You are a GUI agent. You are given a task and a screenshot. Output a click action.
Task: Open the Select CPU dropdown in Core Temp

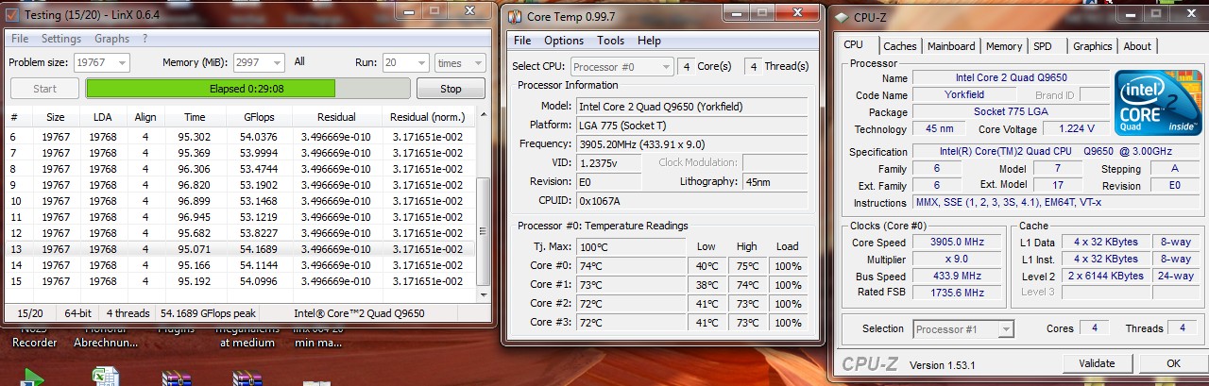(622, 67)
